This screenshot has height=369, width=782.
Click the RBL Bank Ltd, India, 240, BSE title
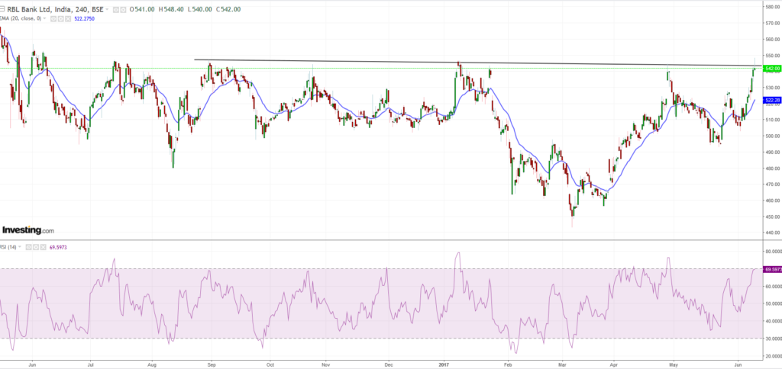(55, 9)
